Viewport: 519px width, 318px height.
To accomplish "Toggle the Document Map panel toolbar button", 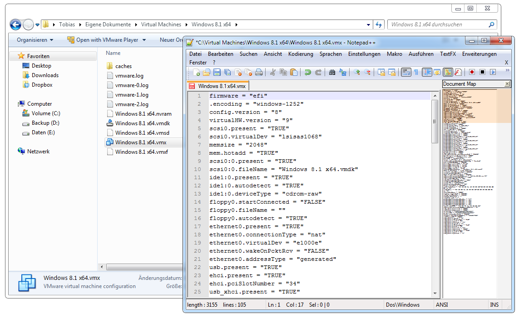I will pyautogui.click(x=448, y=72).
